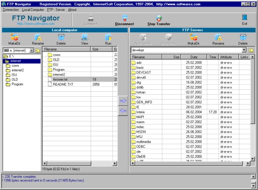
Task: Click the right-arrow upload to server button
Action: (x=123, y=101)
